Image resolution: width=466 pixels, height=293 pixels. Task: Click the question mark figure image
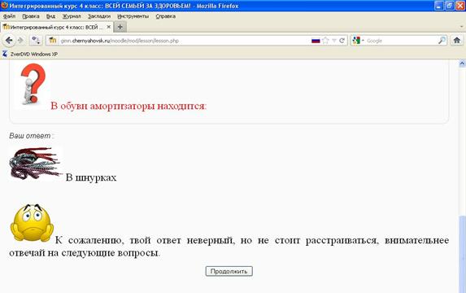32,85
